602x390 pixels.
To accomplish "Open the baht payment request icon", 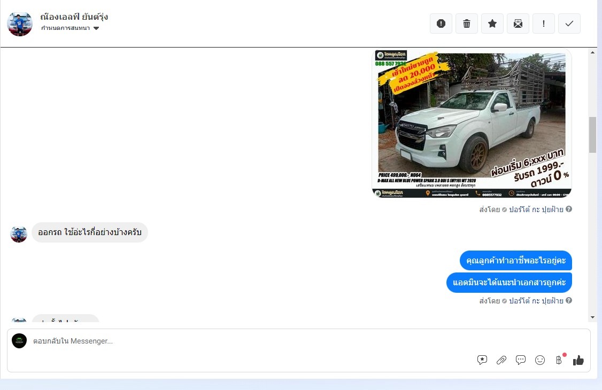I will pyautogui.click(x=559, y=360).
